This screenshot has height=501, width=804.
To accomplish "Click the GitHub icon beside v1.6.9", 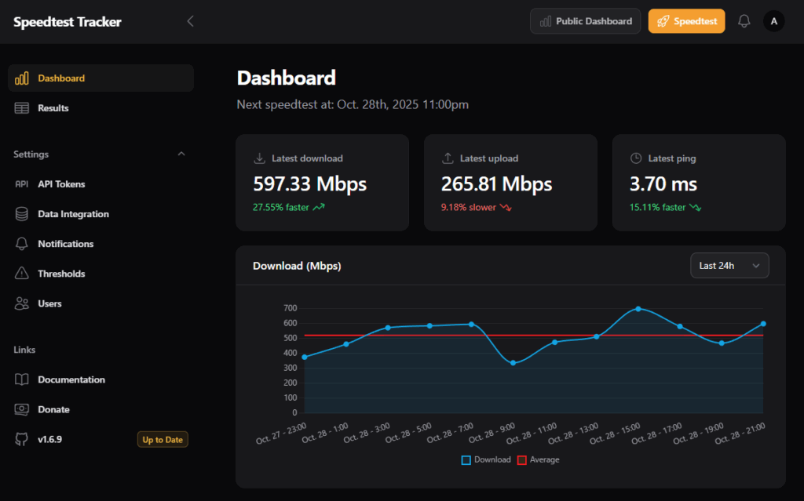I will pos(22,440).
